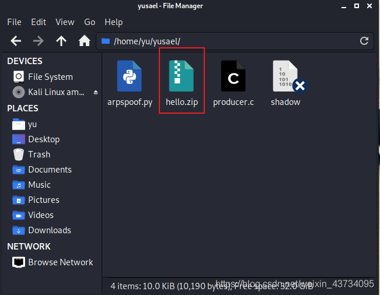
Task: Open the View menu
Action: [65, 22]
